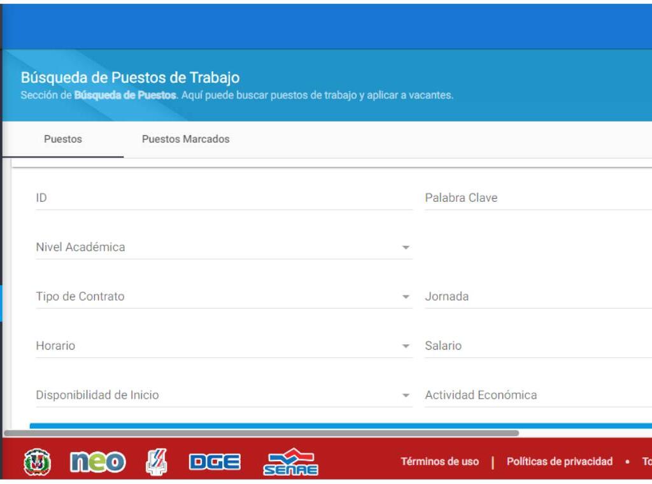The height and width of the screenshot is (484, 652).
Task: Click the blue button bar below the form
Action: click(341, 426)
